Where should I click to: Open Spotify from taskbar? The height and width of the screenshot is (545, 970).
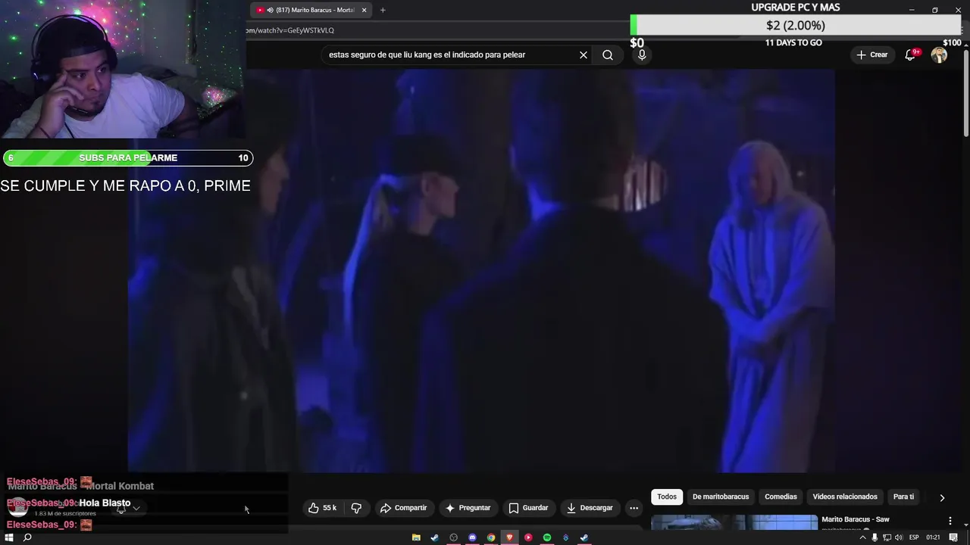(546, 537)
